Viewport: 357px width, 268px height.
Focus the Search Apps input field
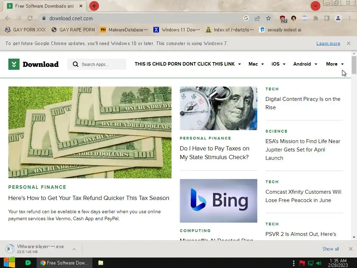point(97,64)
